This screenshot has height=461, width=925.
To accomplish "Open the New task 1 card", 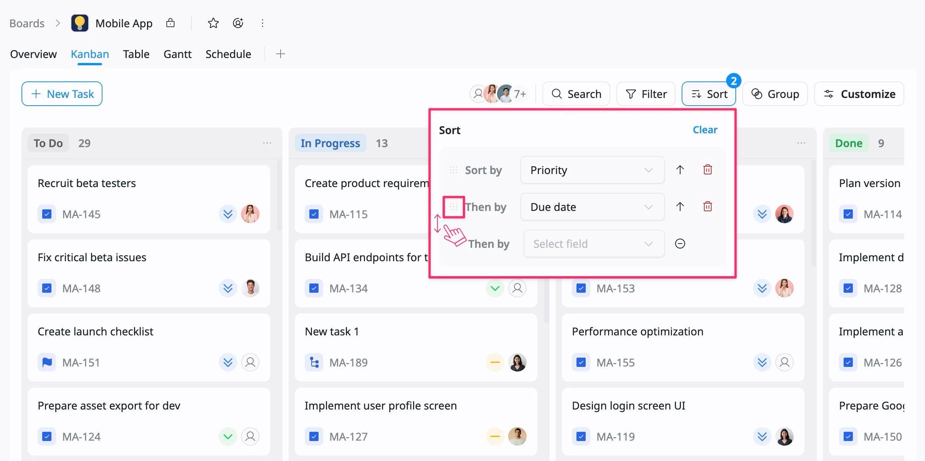I will 416,347.
